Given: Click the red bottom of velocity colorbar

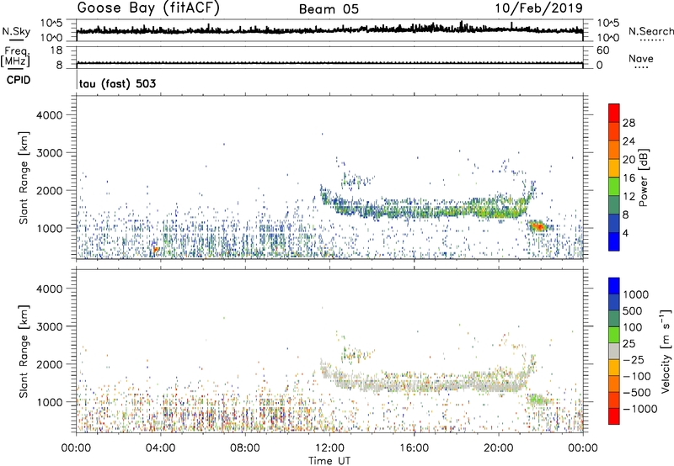Looking at the screenshot, I should point(614,416).
